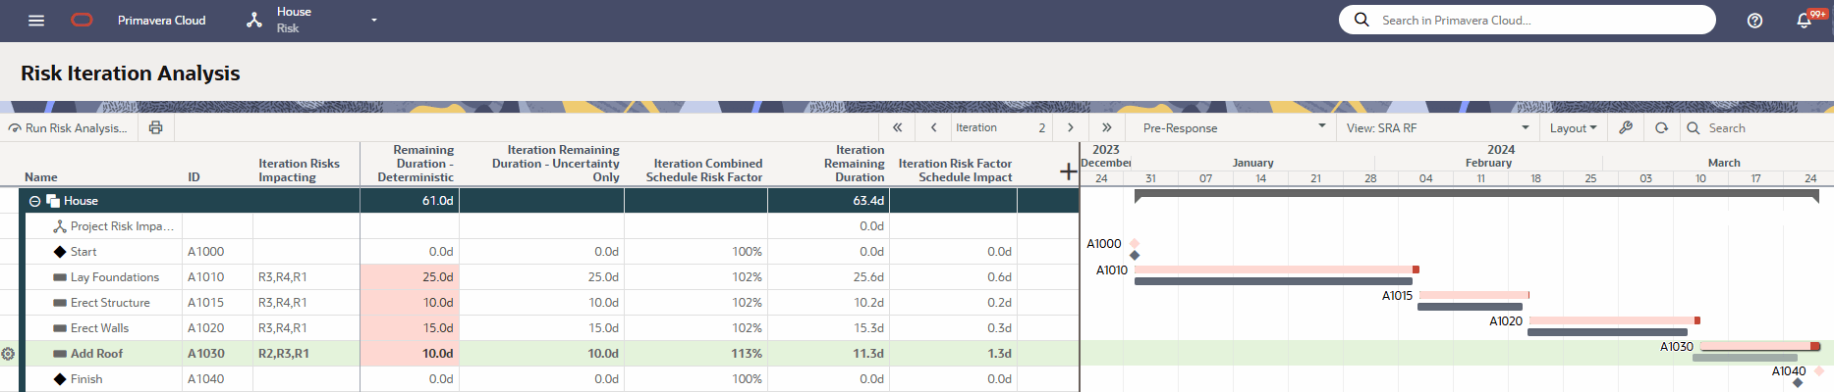The image size is (1834, 392).
Task: Click the A1015 ID cell
Action: tap(217, 303)
